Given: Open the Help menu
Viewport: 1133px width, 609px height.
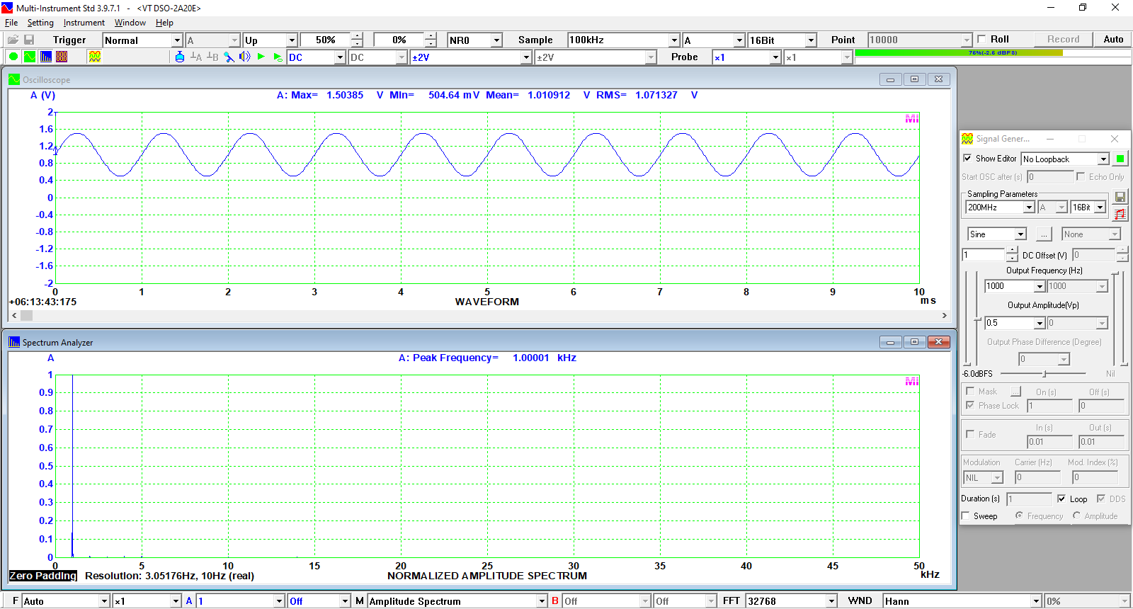Looking at the screenshot, I should tap(164, 23).
